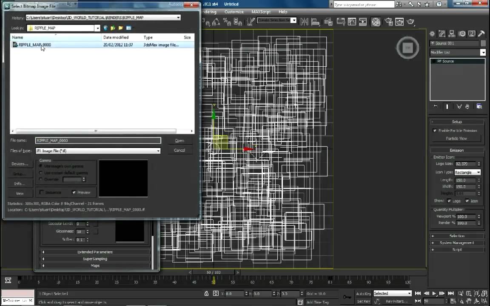Click the object color swatch
Screen dimensions: 490x306
click(483, 43)
